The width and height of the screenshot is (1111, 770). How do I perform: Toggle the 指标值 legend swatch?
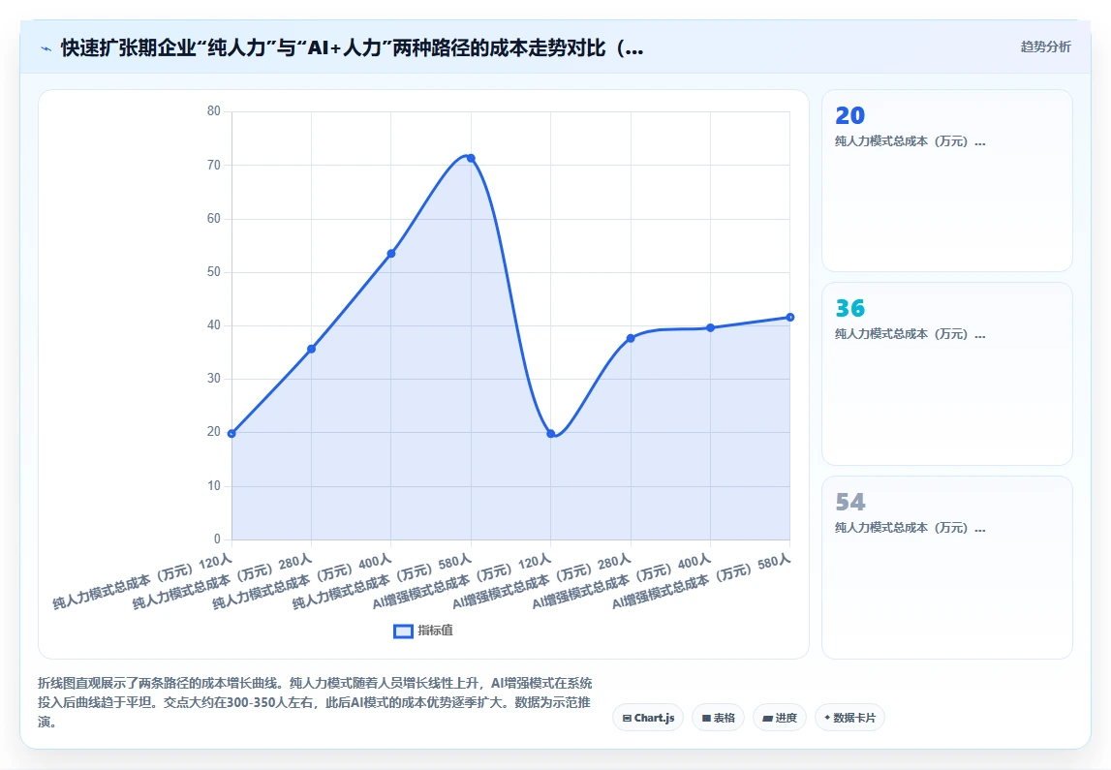[403, 631]
